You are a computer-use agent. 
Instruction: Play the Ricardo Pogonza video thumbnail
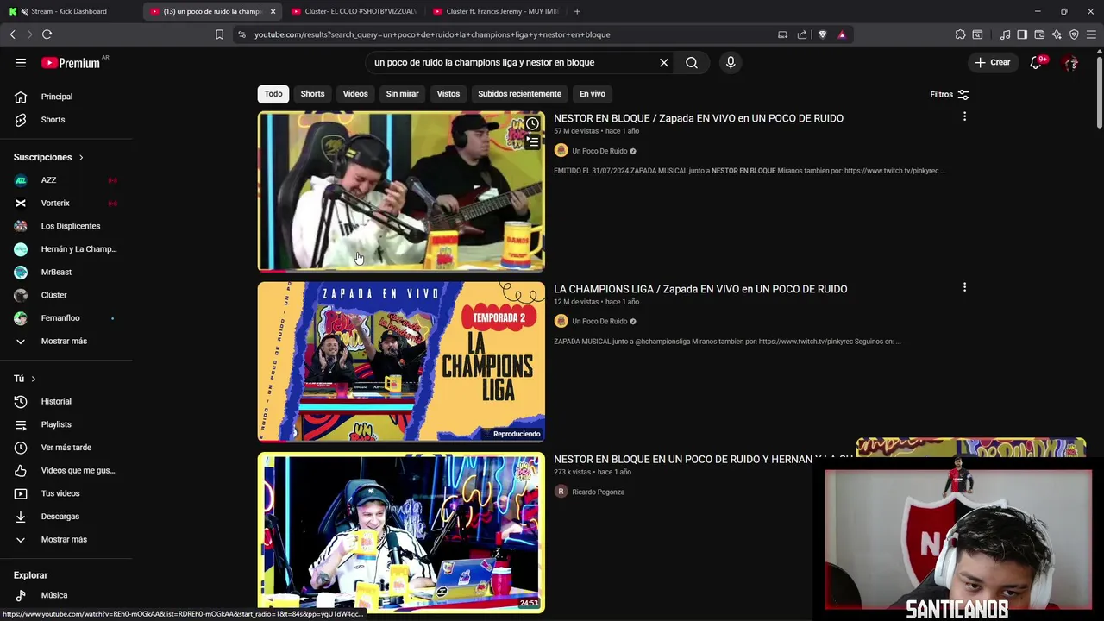[x=401, y=532]
